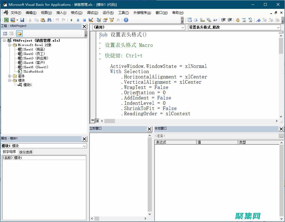Select the View Microsoft Excel icon

pyautogui.click(x=6, y=20)
